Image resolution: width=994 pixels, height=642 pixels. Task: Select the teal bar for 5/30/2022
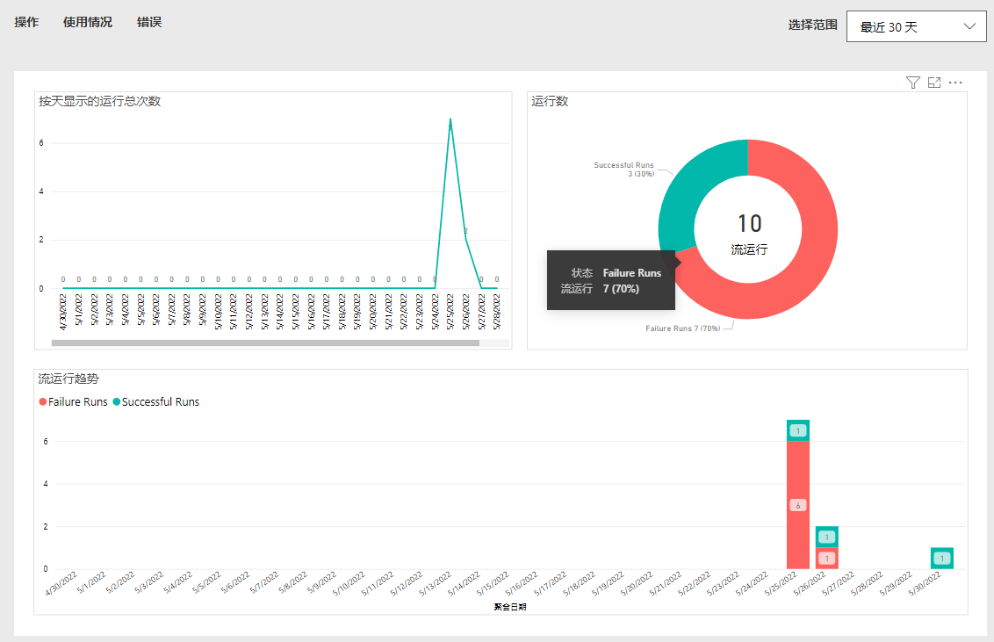(x=941, y=558)
